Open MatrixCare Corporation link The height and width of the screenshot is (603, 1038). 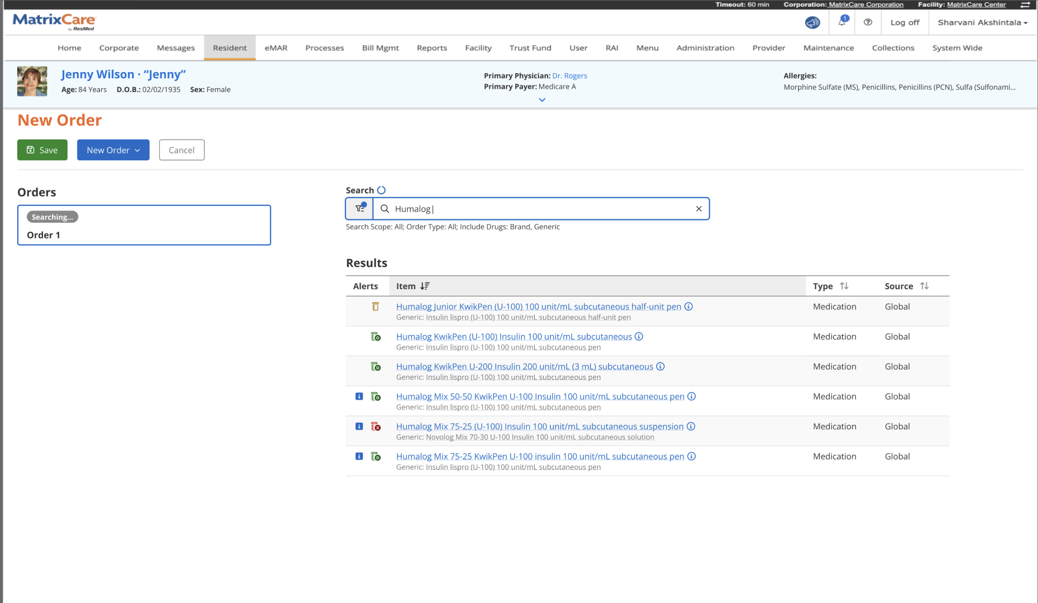pos(866,4)
